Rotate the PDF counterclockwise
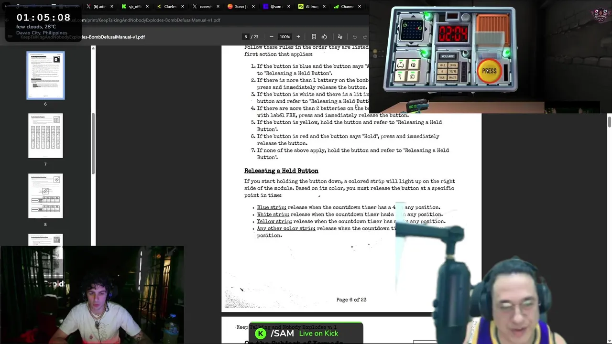This screenshot has height=344, width=612. coord(324,37)
